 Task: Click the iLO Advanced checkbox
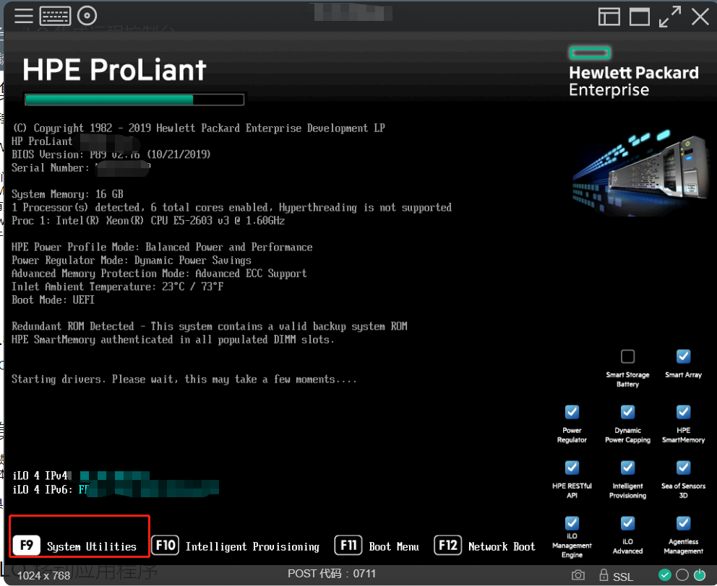[627, 523]
